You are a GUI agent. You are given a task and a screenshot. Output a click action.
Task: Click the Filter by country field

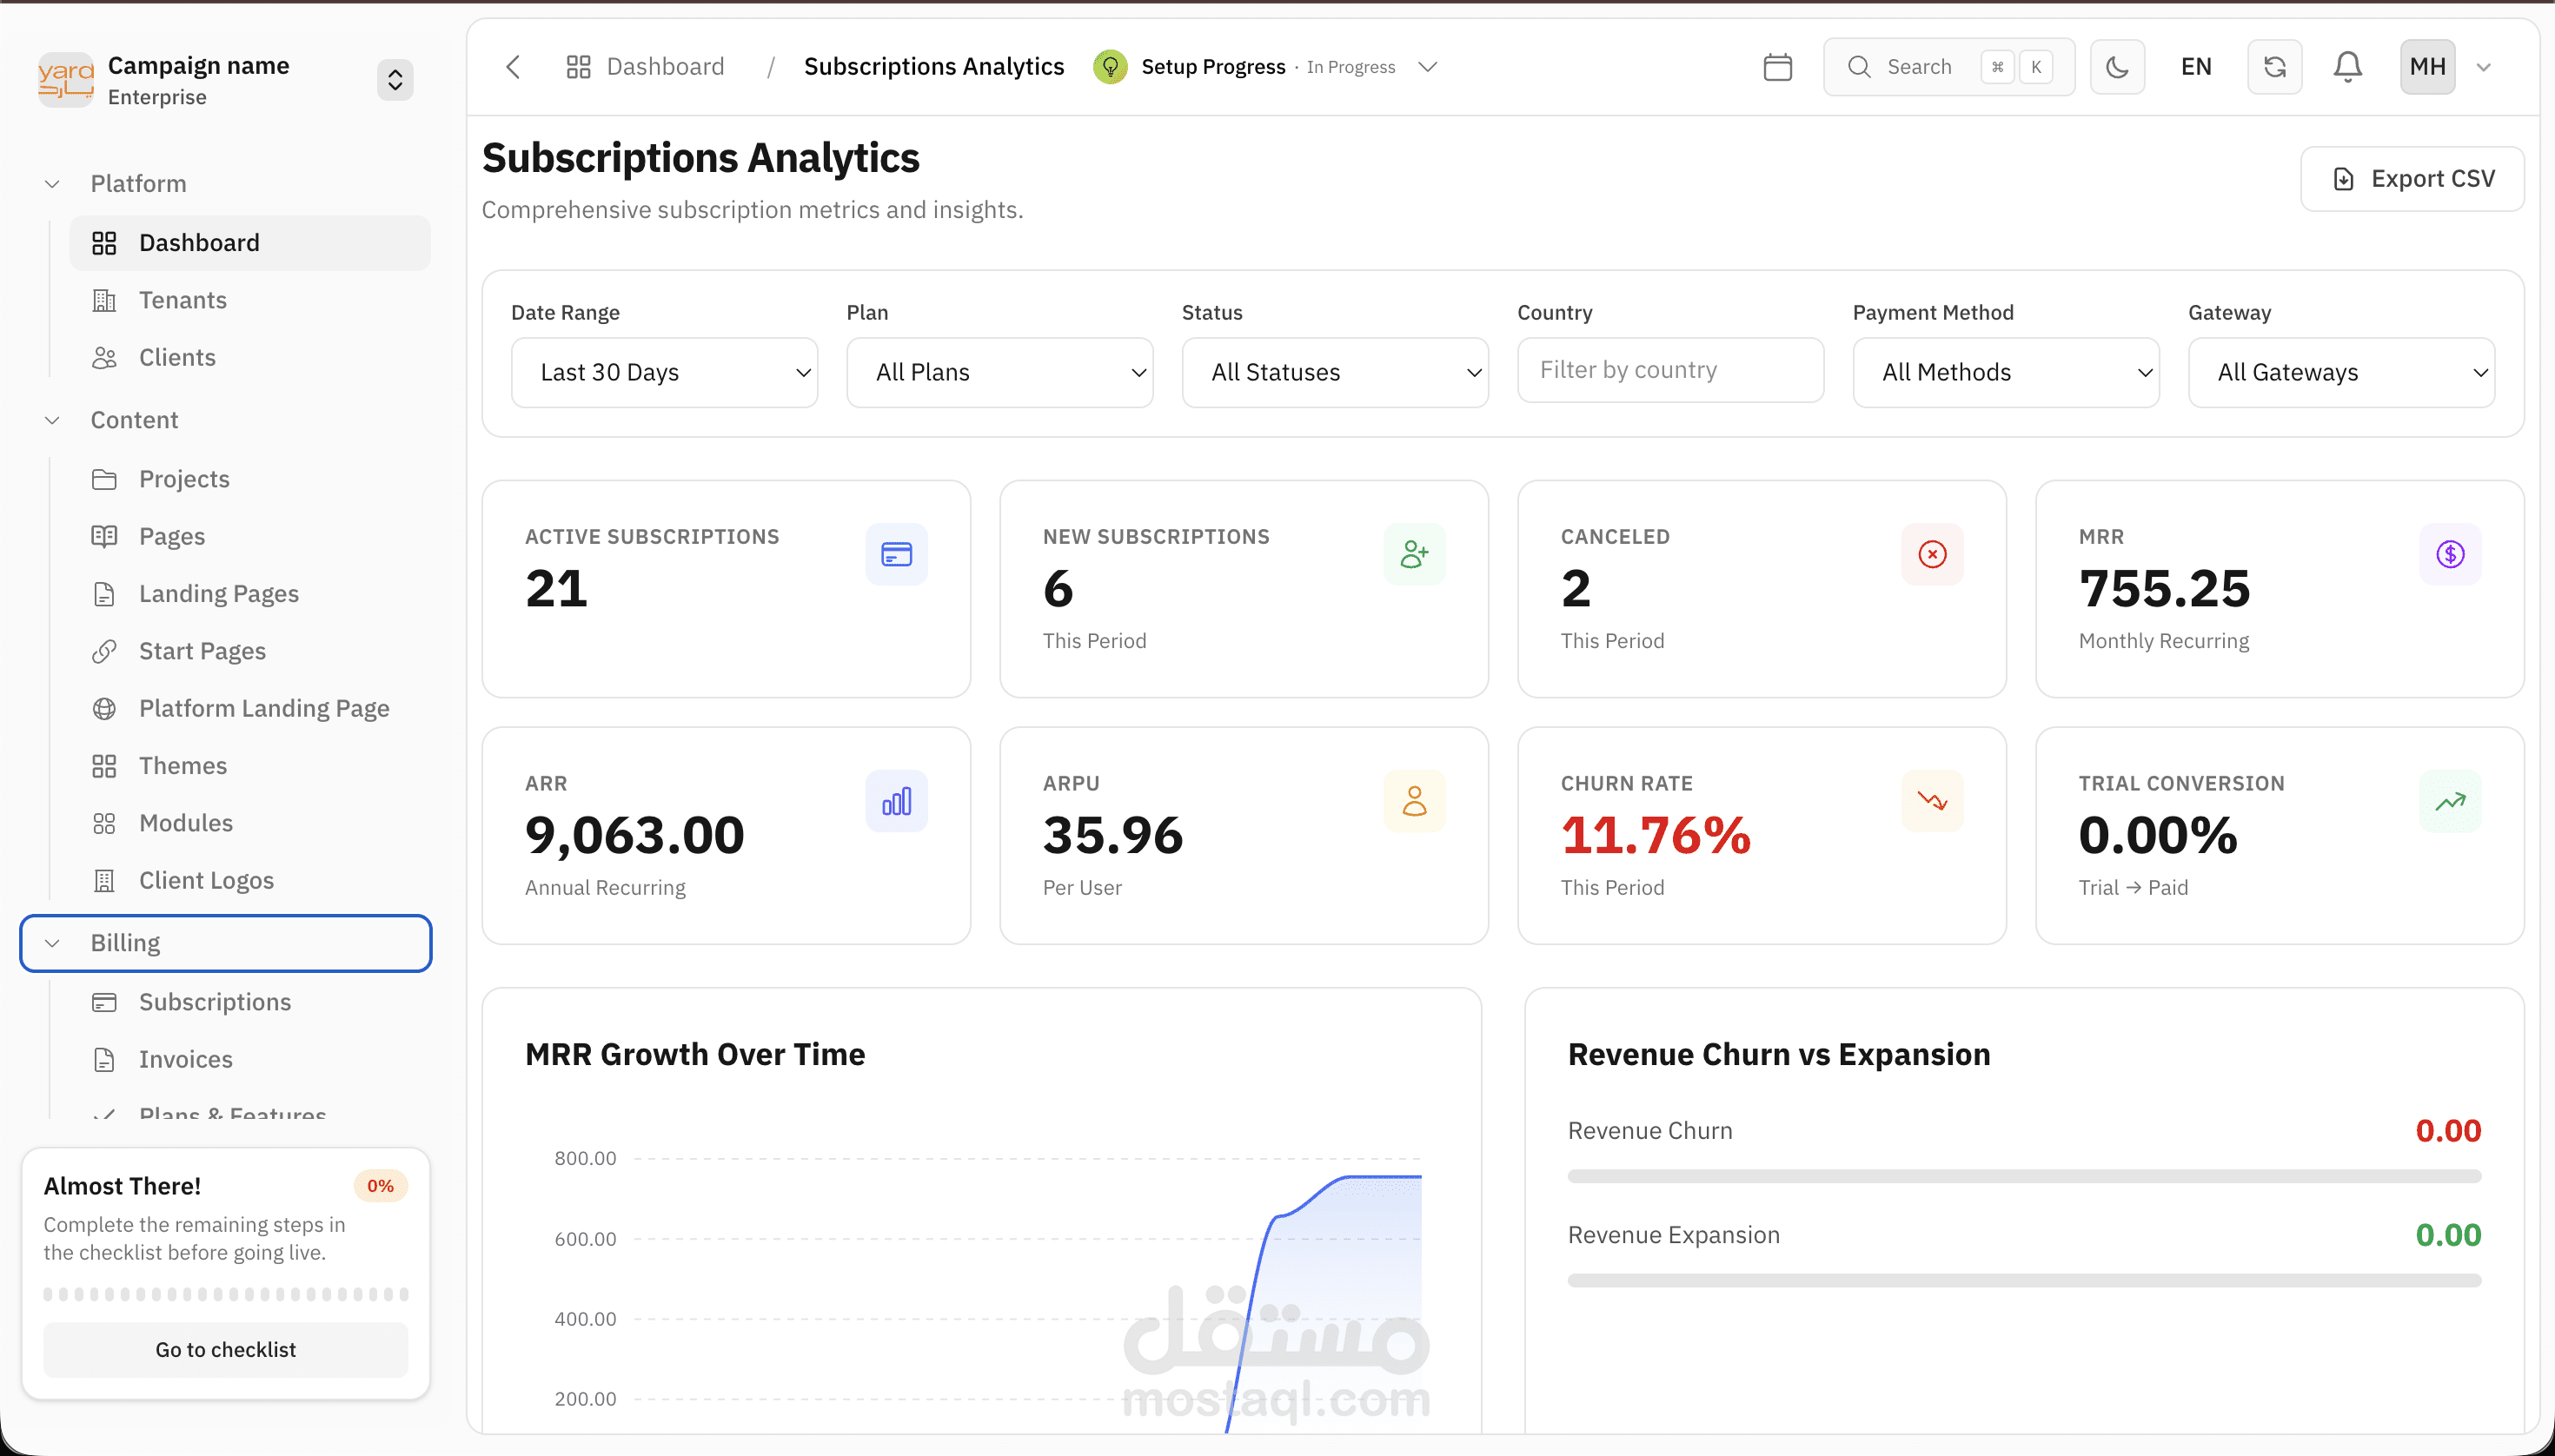[1669, 370]
